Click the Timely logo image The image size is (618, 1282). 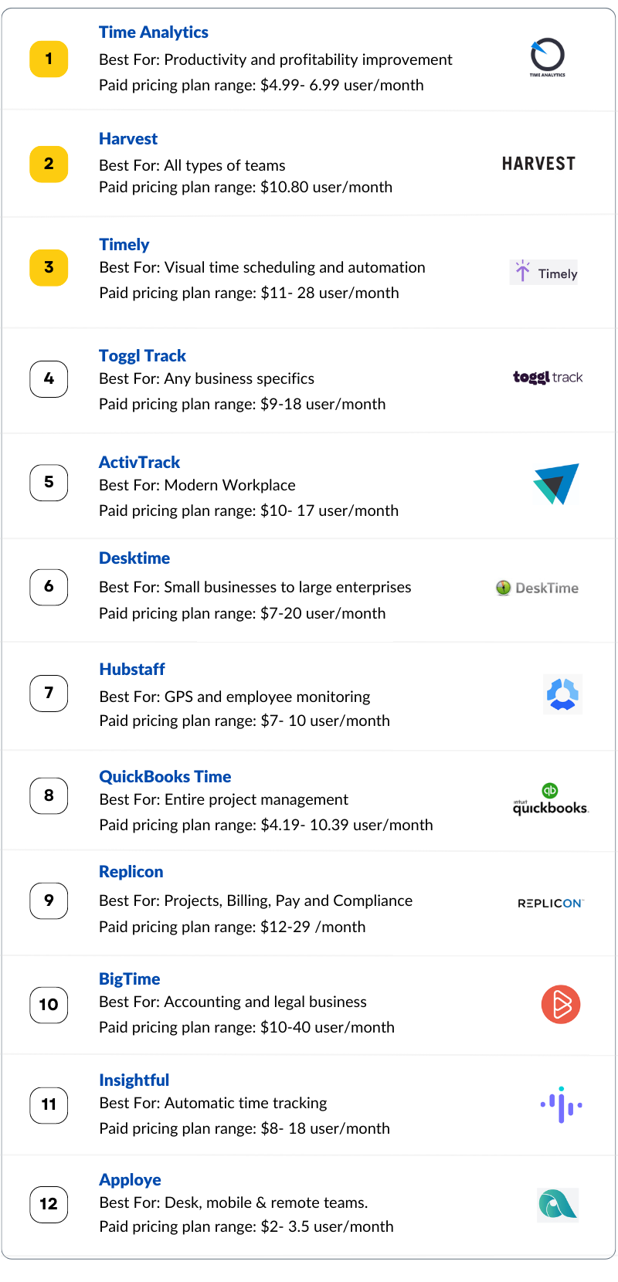coord(544,272)
